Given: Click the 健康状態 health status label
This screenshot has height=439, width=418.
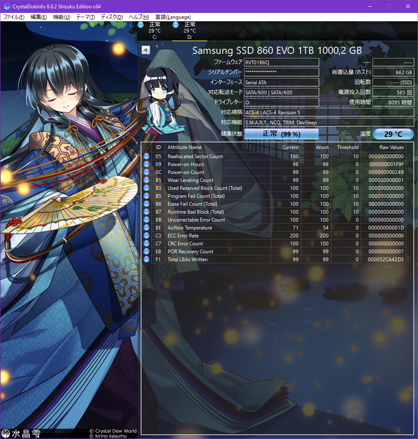Looking at the screenshot, I should [x=231, y=134].
